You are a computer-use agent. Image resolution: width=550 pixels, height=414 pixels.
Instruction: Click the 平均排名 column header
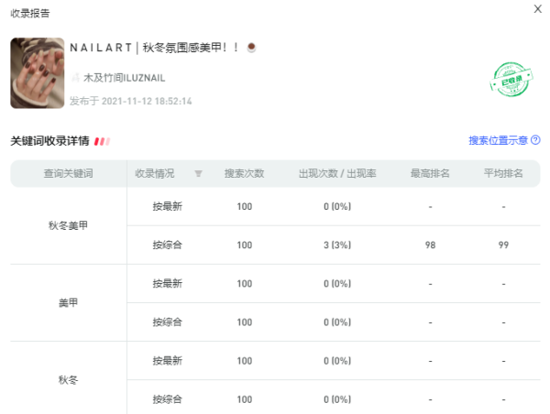pyautogui.click(x=503, y=173)
